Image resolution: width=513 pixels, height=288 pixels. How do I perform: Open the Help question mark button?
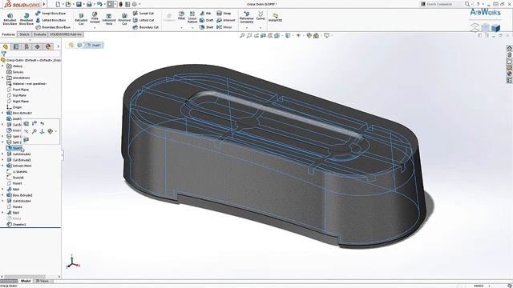coord(478,4)
